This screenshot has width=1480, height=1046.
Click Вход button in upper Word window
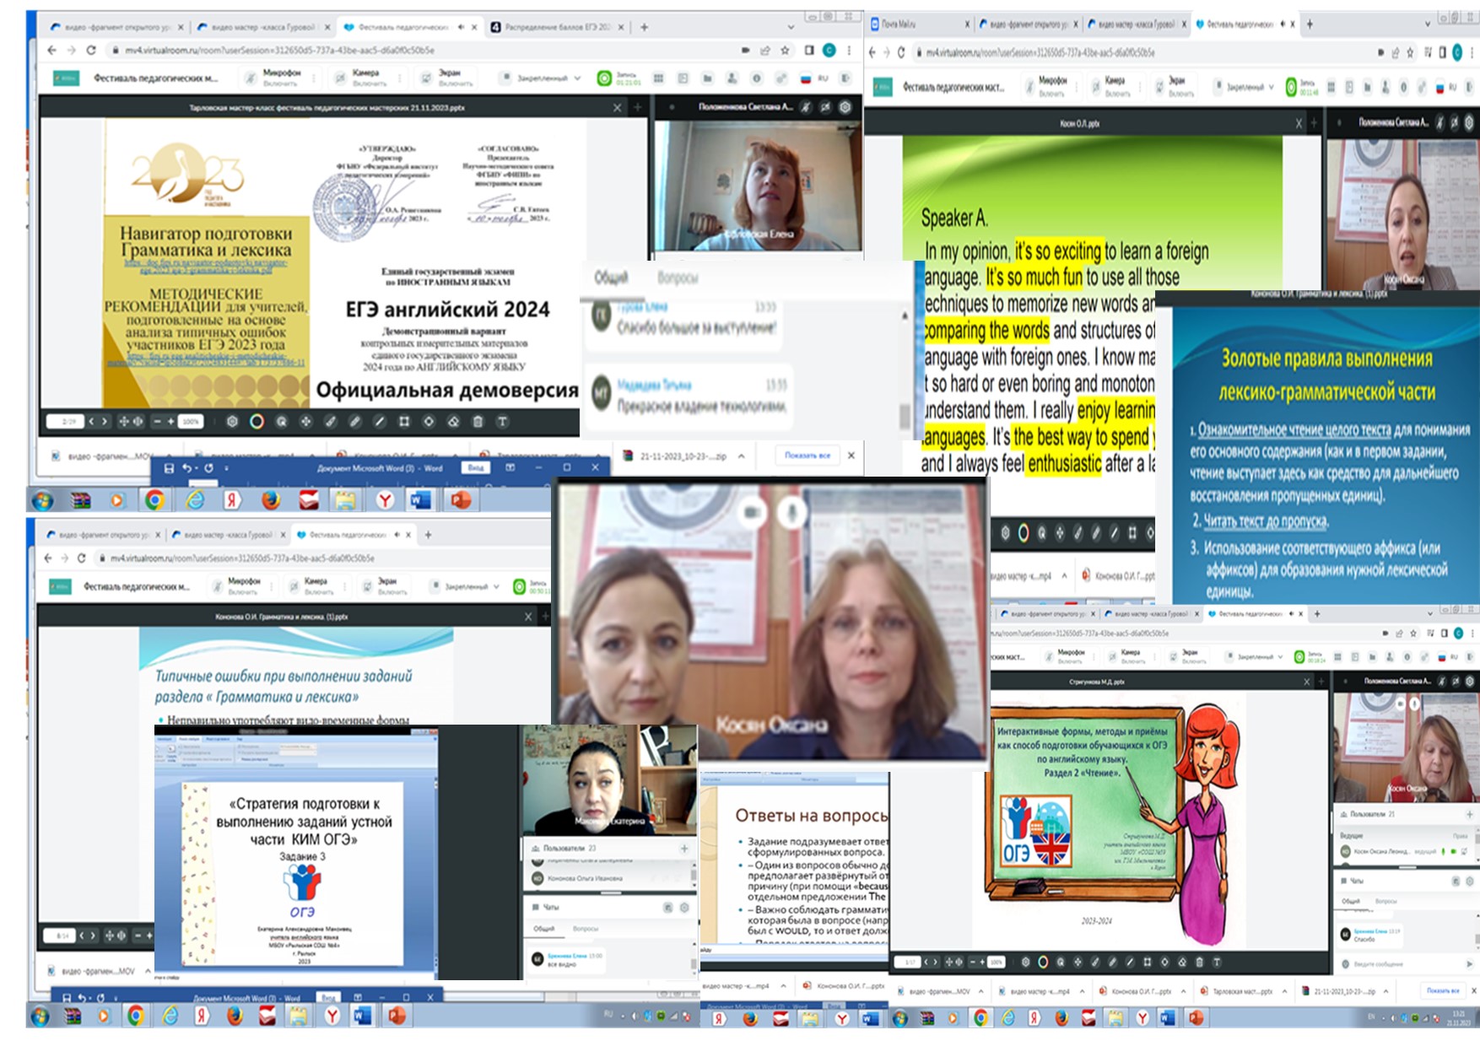[476, 467]
